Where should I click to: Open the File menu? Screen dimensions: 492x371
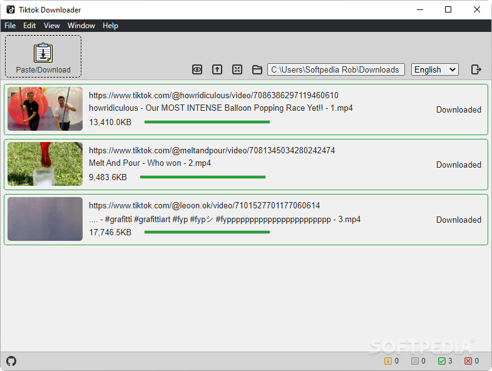coord(10,26)
